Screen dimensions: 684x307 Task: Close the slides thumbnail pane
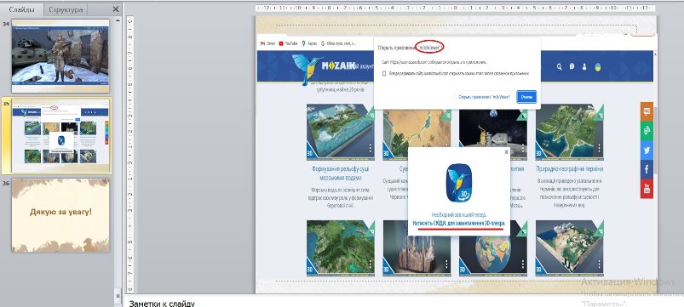point(116,9)
